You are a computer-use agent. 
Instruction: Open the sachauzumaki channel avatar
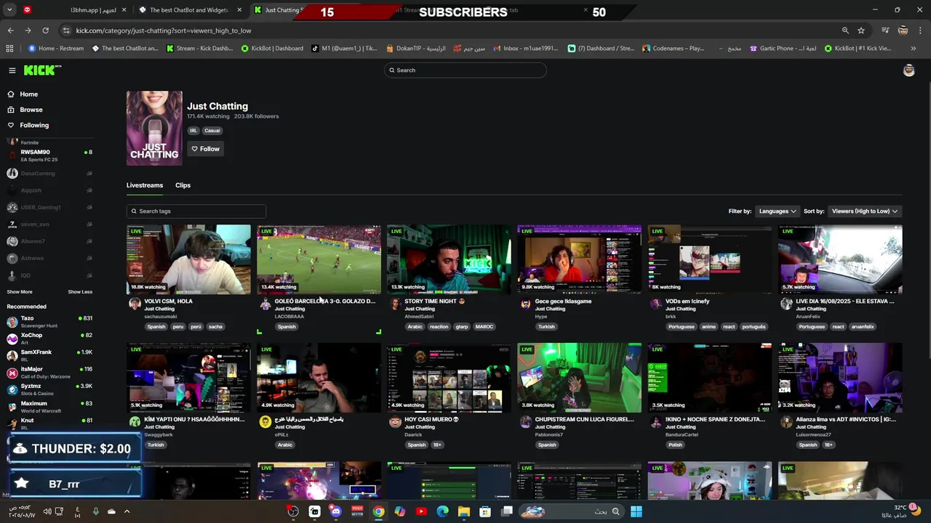(135, 304)
